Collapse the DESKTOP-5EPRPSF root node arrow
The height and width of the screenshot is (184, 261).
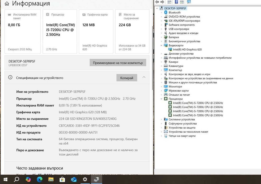point(157,8)
